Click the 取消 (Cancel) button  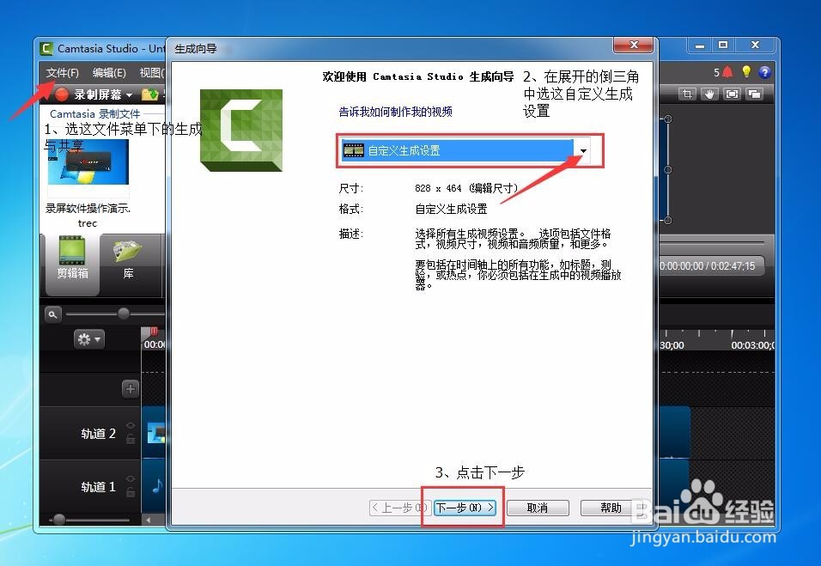click(538, 508)
